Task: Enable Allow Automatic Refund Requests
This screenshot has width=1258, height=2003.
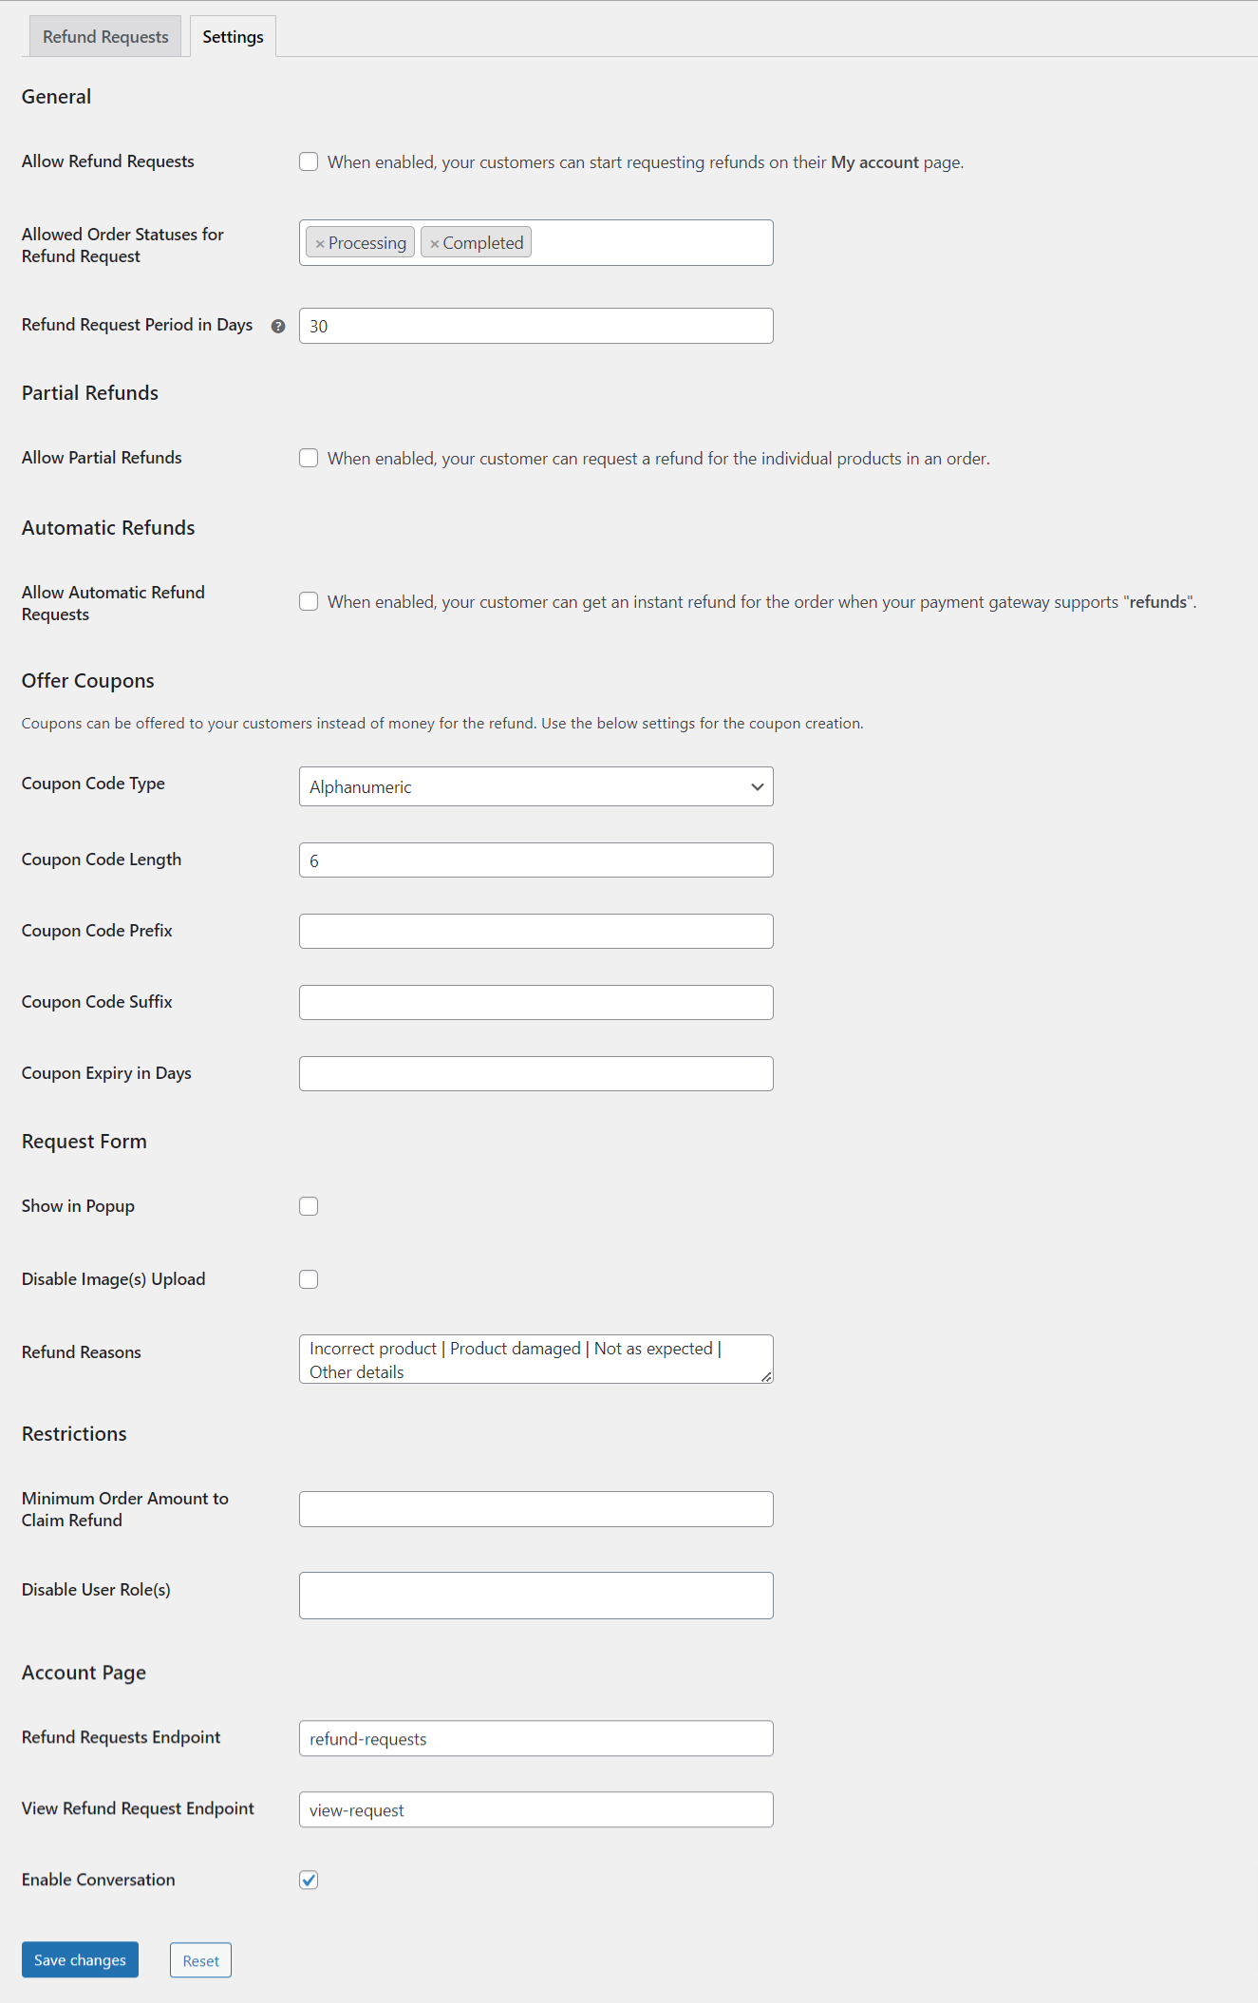Action: coord(308,601)
